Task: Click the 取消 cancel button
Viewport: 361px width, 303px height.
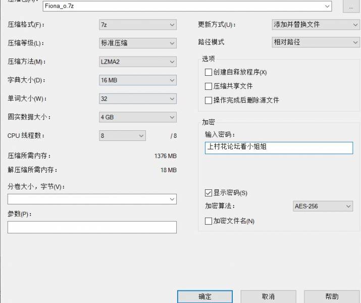Action: 268,296
